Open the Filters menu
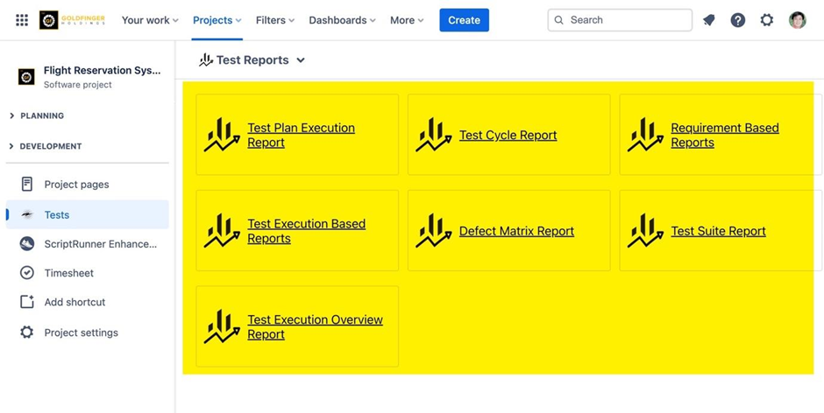The height and width of the screenshot is (413, 824). (x=275, y=20)
